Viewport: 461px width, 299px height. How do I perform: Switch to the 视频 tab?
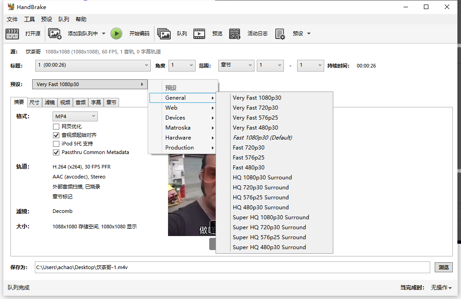pos(65,102)
